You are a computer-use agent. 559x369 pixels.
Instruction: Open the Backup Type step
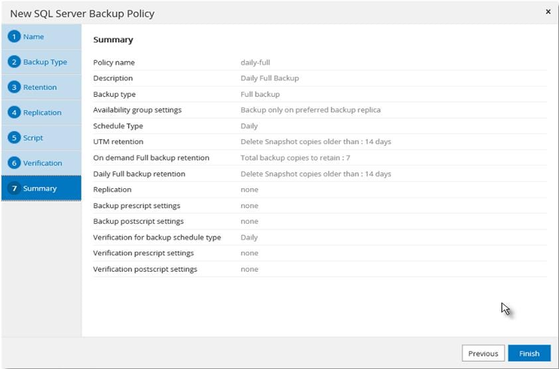click(41, 62)
